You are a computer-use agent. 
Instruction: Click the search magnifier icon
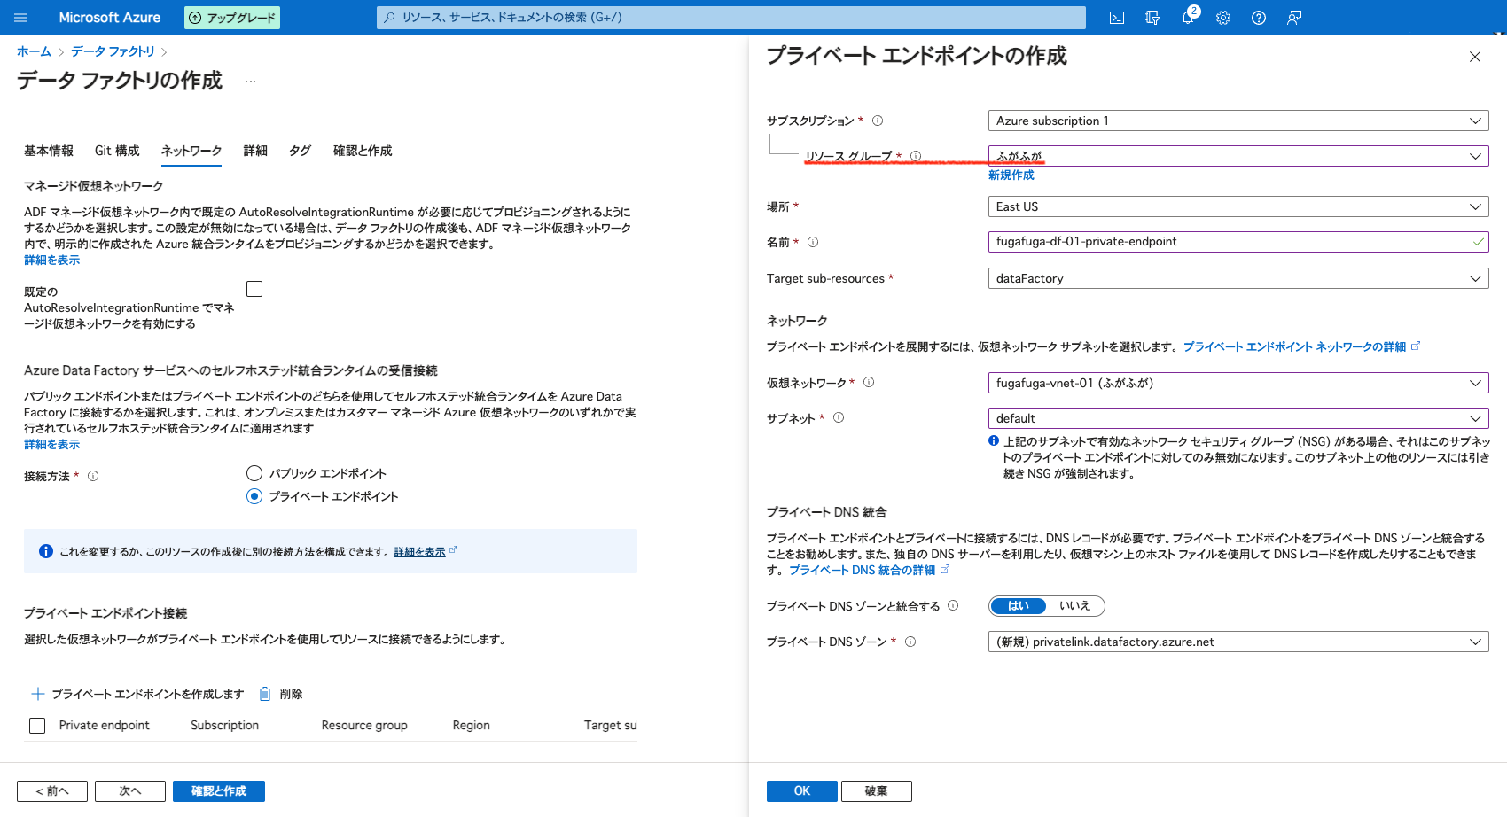[389, 18]
